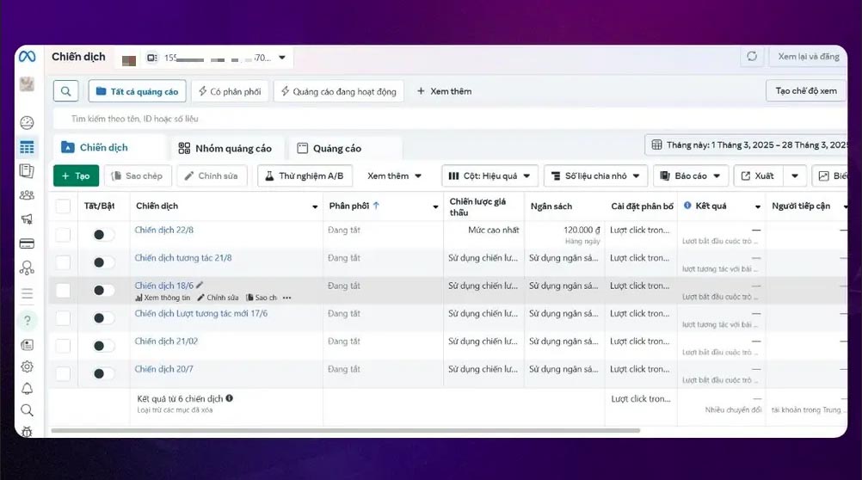Viewport: 862px width, 480px height.
Task: Click the Xuất export button
Action: coord(758,176)
